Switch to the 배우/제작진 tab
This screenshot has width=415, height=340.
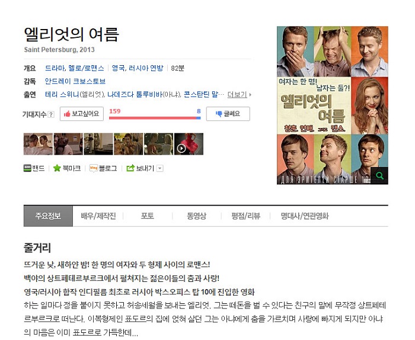[x=98, y=216]
